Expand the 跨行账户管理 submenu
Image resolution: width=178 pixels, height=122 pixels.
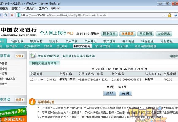point(104,46)
